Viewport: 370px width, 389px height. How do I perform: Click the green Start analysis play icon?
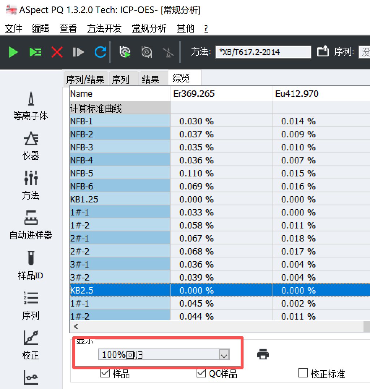point(13,52)
